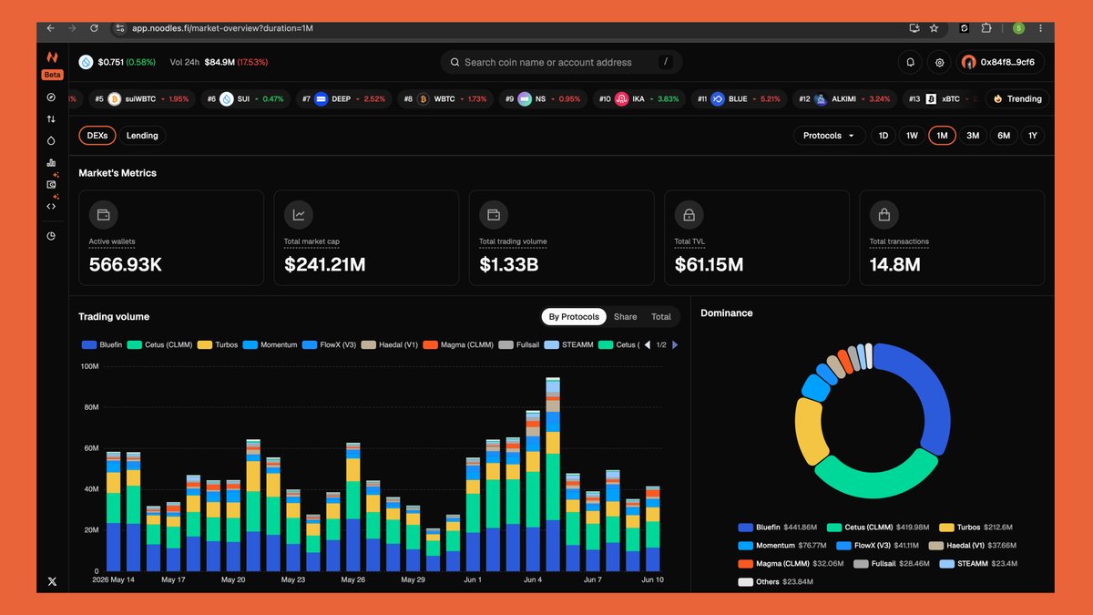Open the pie chart icon in sidebar
Image resolution: width=1093 pixels, height=615 pixels.
pyautogui.click(x=51, y=236)
